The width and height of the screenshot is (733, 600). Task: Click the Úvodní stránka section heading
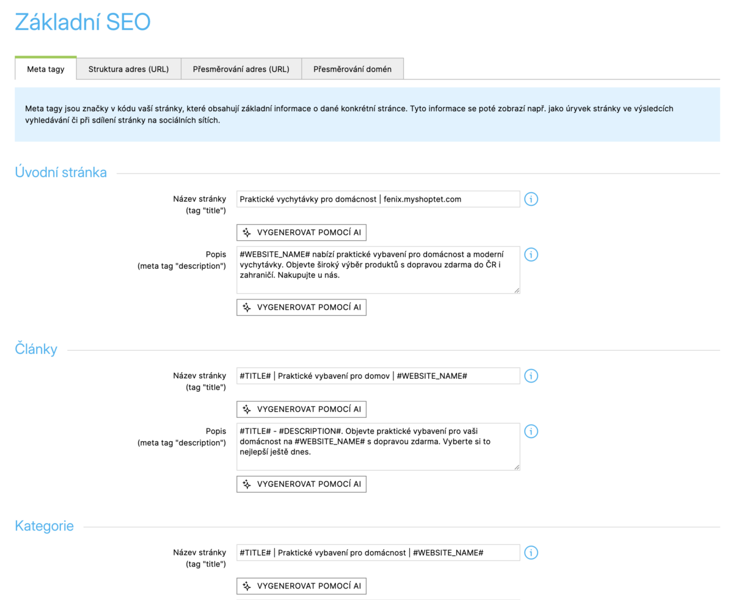[x=60, y=173]
